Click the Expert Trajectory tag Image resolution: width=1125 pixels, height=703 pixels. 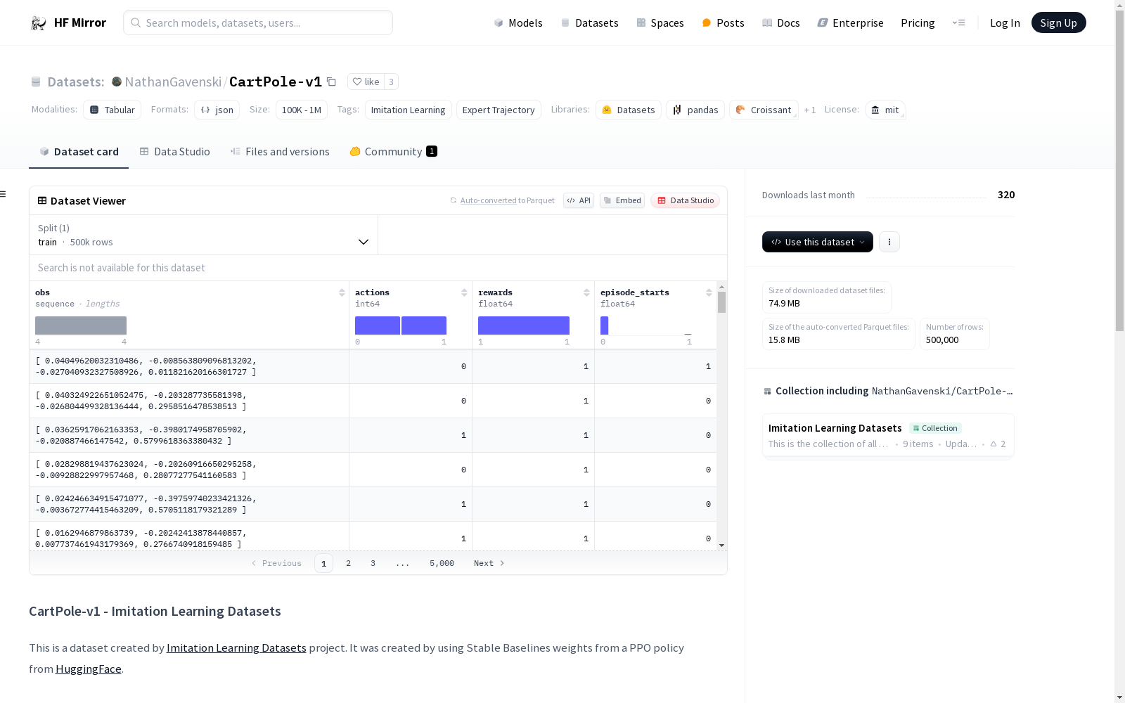(499, 110)
